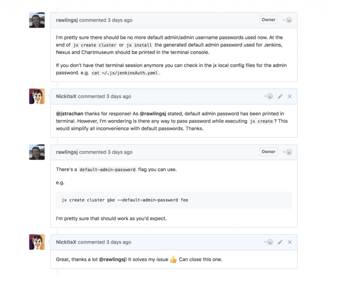
Task: Add reaction to rawlingsj's default-admin-password comment
Action: tap(287, 152)
